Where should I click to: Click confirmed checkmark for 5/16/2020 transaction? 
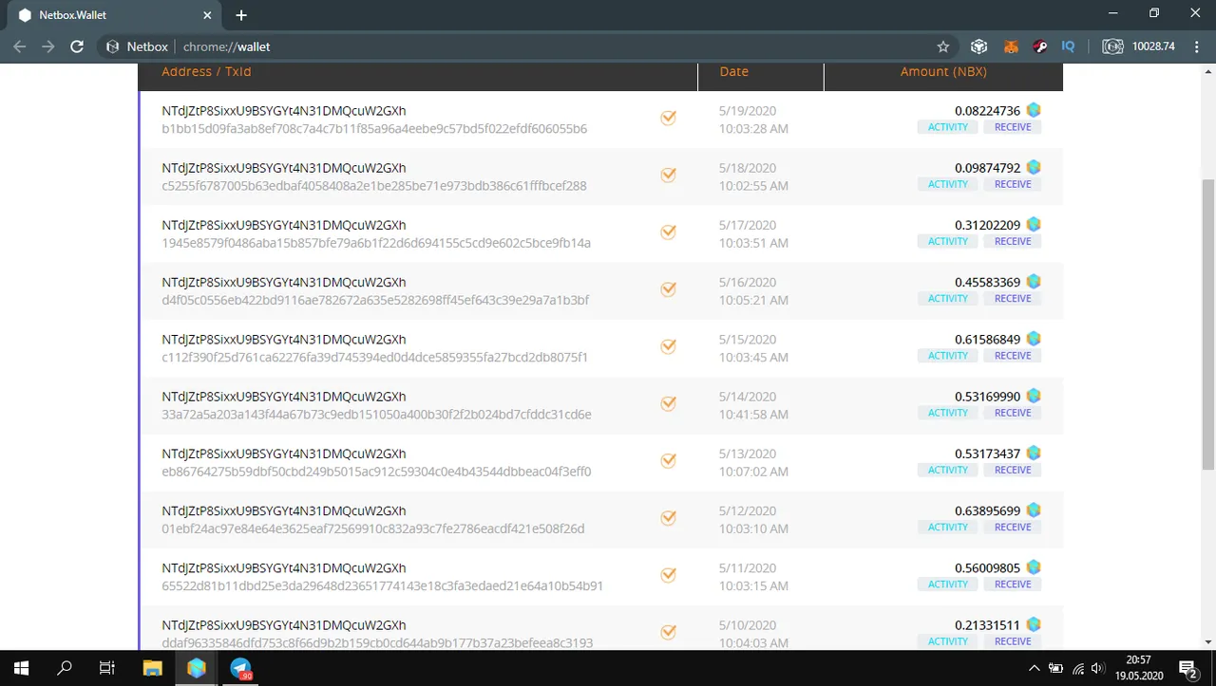click(x=668, y=289)
